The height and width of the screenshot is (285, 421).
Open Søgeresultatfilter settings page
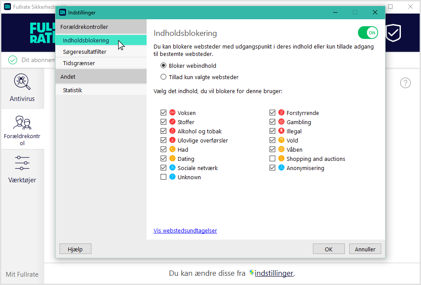pos(84,52)
